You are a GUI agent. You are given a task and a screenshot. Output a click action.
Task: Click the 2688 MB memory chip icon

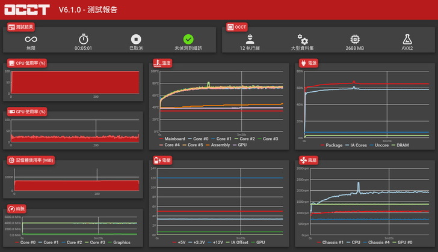tap(355, 39)
